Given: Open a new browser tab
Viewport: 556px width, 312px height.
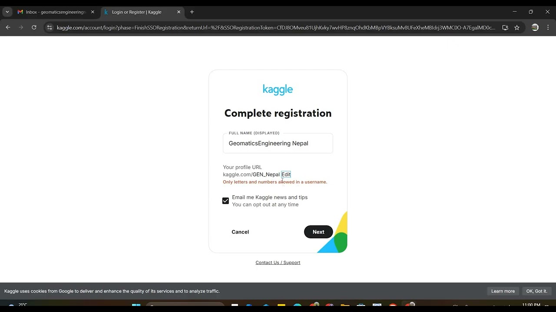Looking at the screenshot, I should click(x=192, y=12).
